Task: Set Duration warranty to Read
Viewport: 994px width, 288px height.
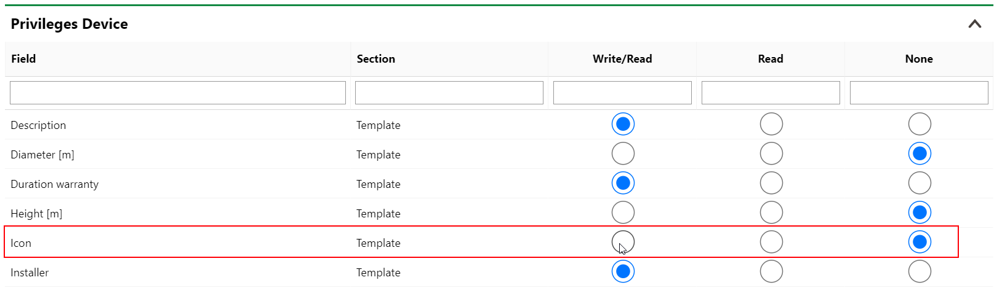Action: coord(771,183)
